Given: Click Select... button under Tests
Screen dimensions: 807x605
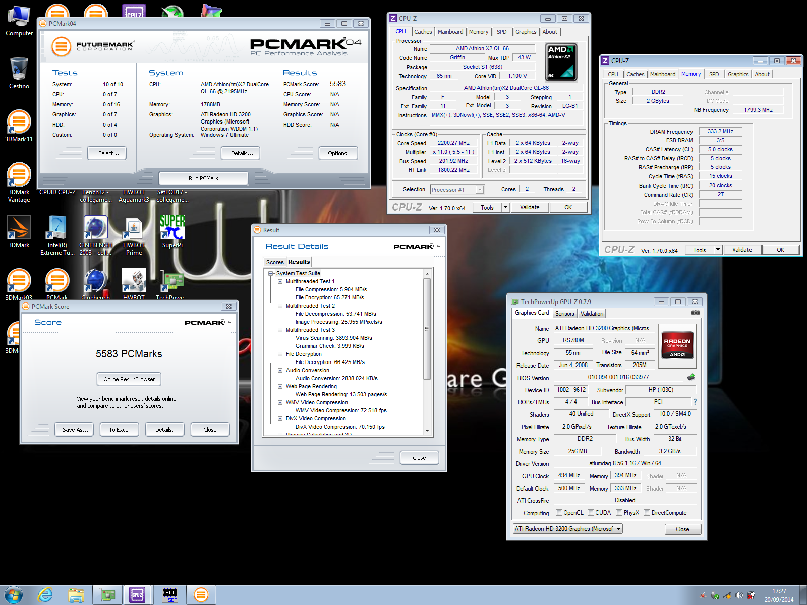Looking at the screenshot, I should pos(106,153).
